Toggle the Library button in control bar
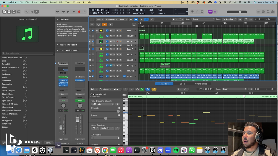 [x=4, y=12]
